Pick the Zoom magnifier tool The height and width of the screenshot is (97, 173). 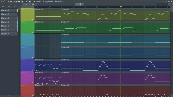click(27, 2)
